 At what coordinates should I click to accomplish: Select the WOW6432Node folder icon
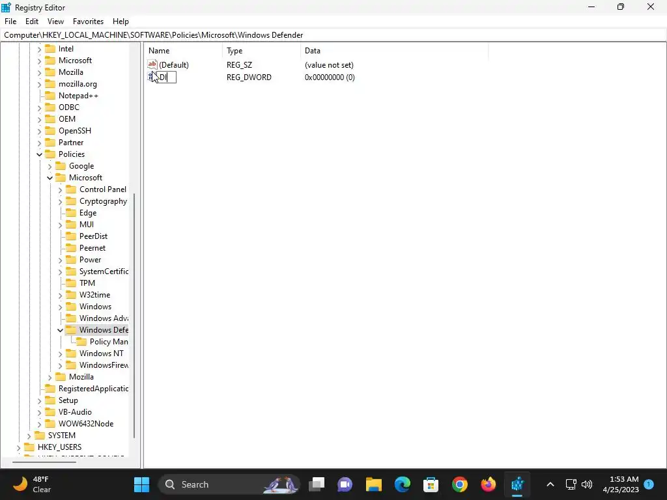click(50, 423)
